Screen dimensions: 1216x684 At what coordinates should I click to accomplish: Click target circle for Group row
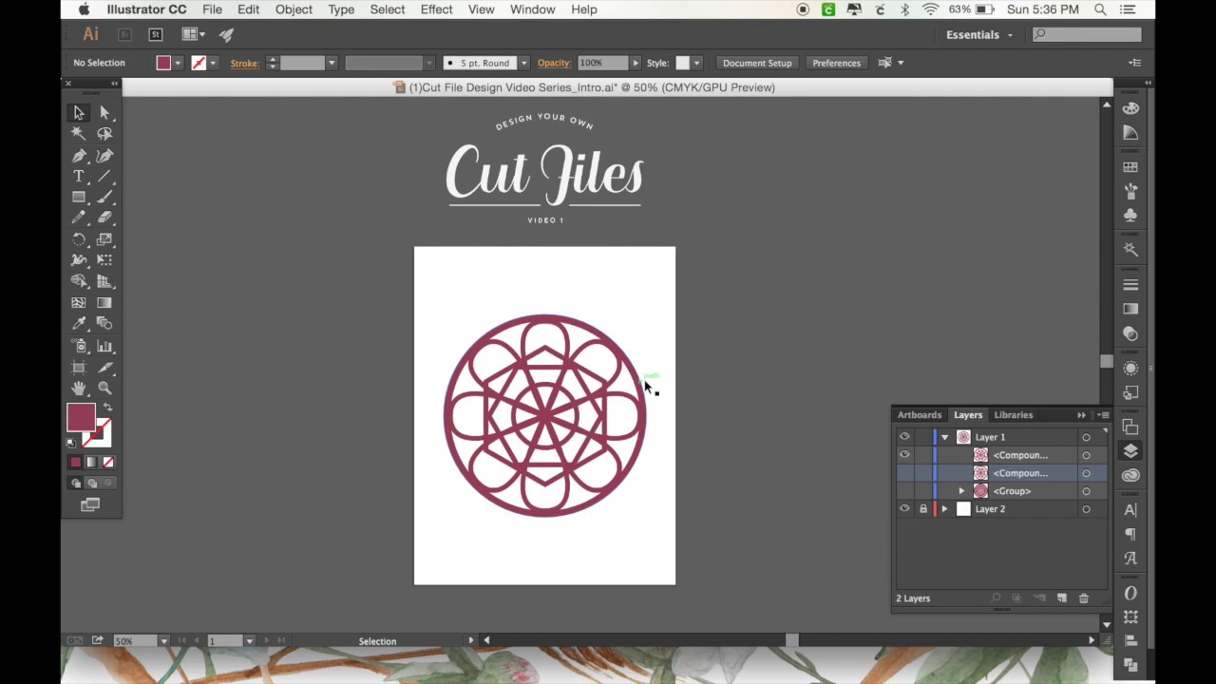(1086, 491)
